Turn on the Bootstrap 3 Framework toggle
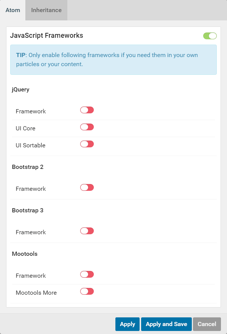The image size is (227, 334). (x=87, y=231)
